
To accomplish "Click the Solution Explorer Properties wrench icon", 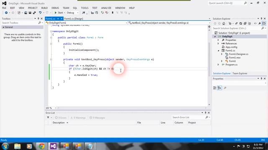I will click(x=260, y=23).
